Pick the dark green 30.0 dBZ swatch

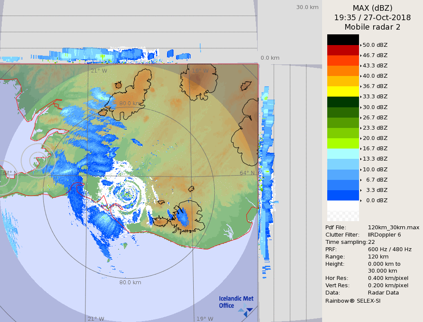point(343,102)
